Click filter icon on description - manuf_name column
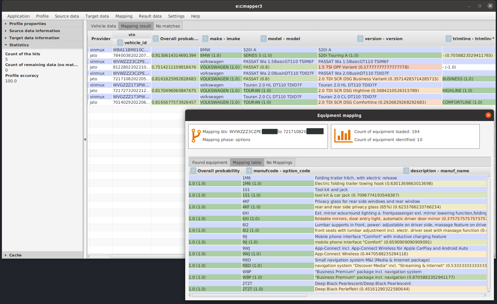This screenshot has height=304, width=497. (x=406, y=171)
